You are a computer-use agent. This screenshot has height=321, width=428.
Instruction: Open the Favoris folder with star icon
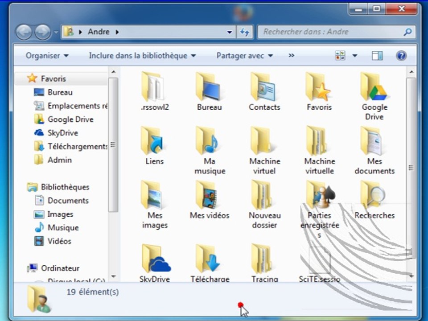click(x=319, y=91)
